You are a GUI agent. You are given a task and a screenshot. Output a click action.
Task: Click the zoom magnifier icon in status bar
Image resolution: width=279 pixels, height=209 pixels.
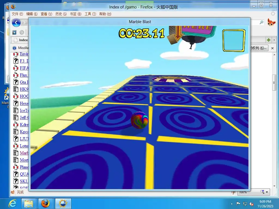(263, 192)
